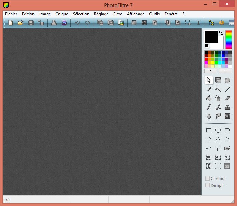Click the rainbow color spectrum strip
This screenshot has width=237, height=206.
(228, 39)
